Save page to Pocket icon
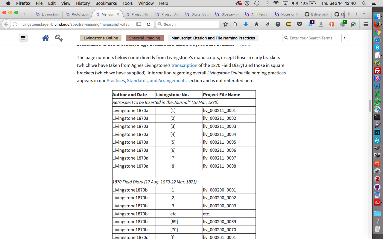Image resolution: width=383 pixels, height=239 pixels. pyautogui.click(x=300, y=24)
